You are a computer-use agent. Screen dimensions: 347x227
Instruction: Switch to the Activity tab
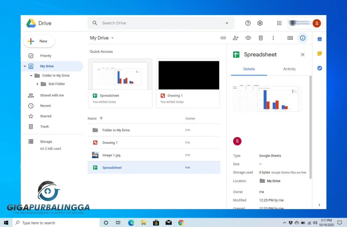[289, 69]
